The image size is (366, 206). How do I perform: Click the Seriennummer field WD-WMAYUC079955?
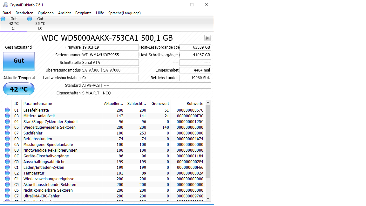110,55
